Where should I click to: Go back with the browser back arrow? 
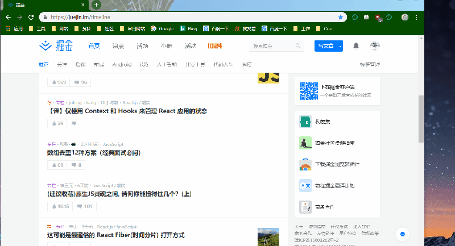(x=8, y=18)
